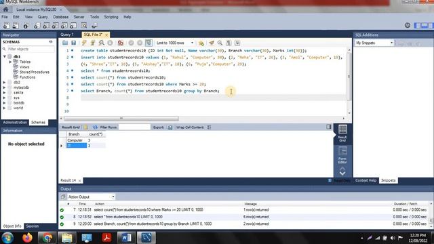The height and width of the screenshot is (244, 434).
Task: Click the create new schema icon
Action: (37, 26)
